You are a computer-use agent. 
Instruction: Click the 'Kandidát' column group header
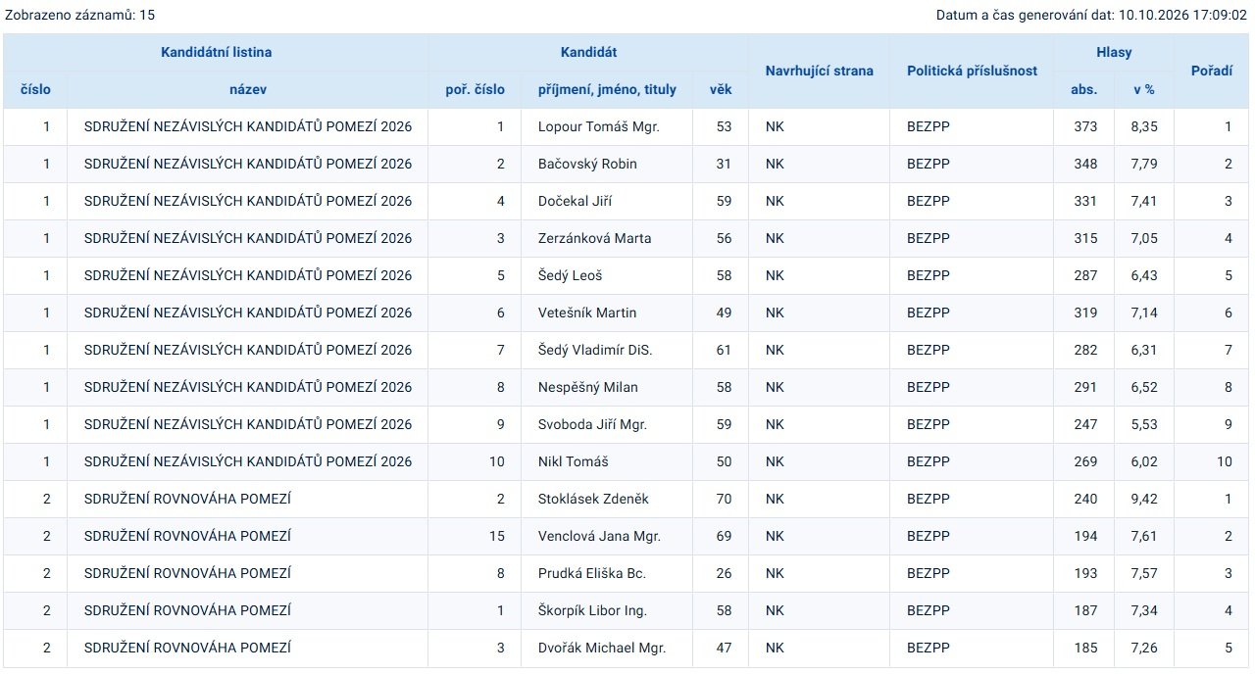tap(588, 52)
